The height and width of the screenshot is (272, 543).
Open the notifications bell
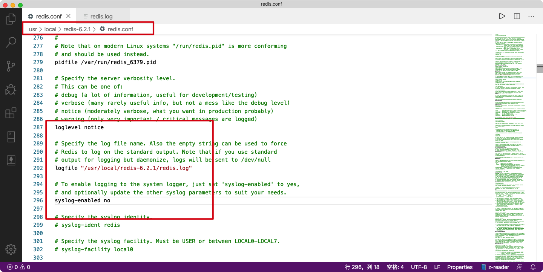[533, 267]
